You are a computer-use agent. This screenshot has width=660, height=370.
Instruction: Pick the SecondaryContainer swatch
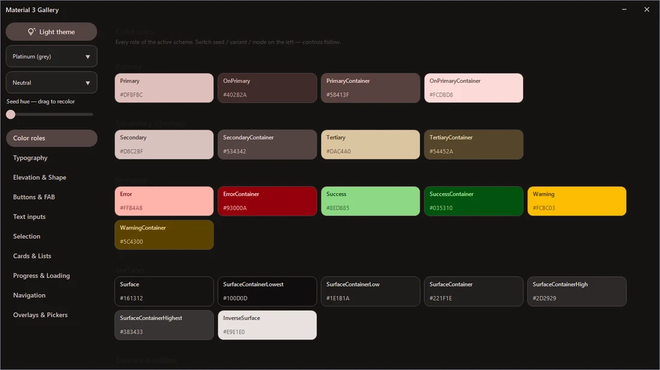(267, 144)
